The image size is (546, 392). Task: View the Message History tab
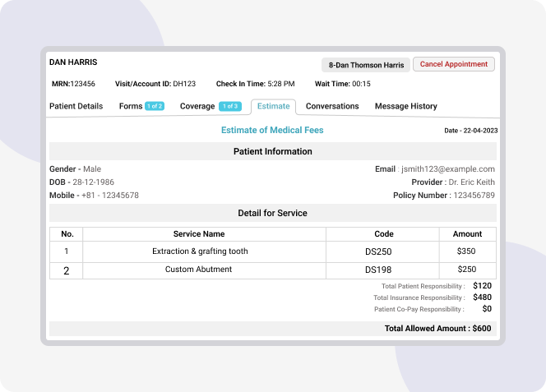(405, 106)
